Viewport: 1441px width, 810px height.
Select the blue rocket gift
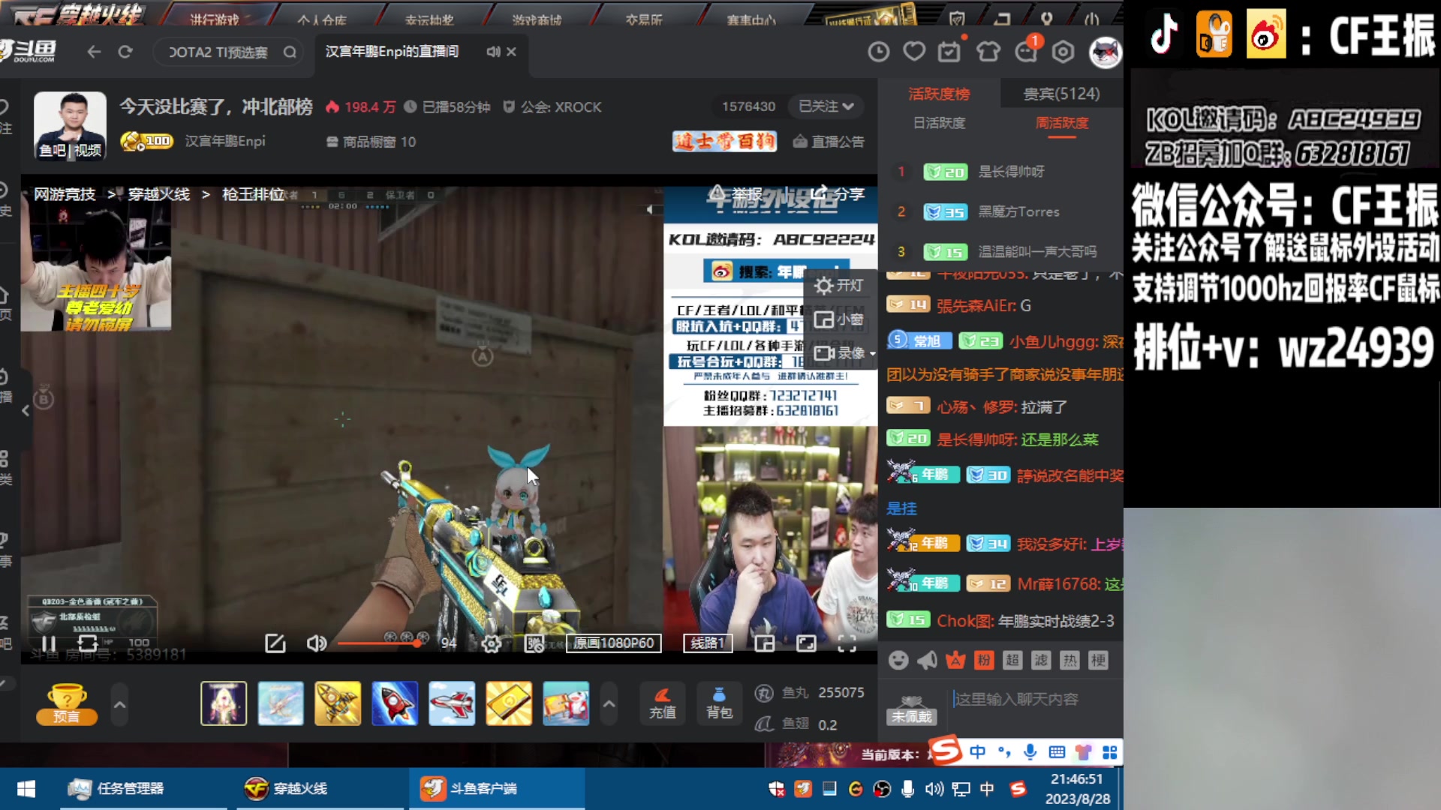pyautogui.click(x=395, y=703)
